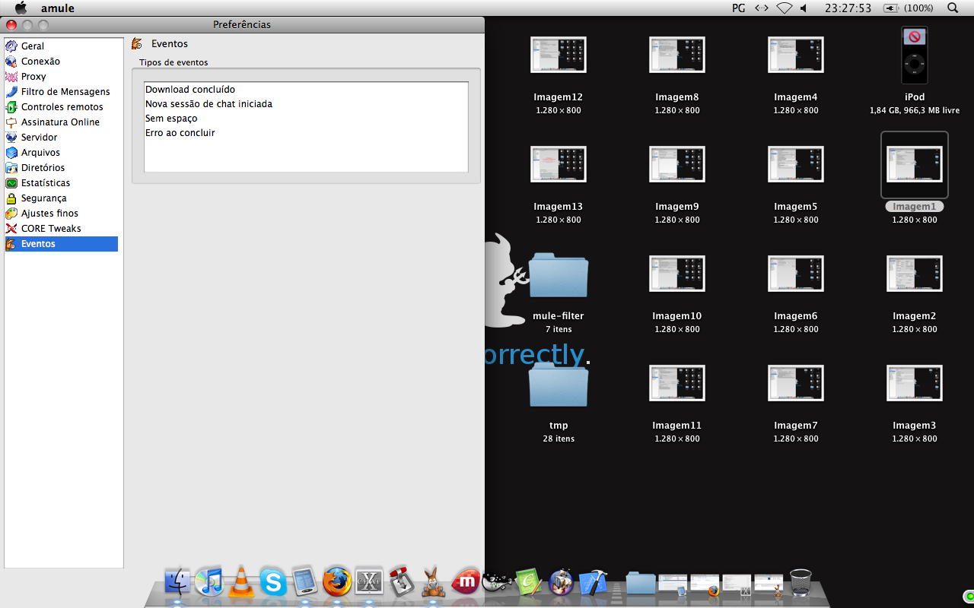974x608 pixels.
Task: Open Filtro de Mensagens preferences
Action: click(x=65, y=92)
